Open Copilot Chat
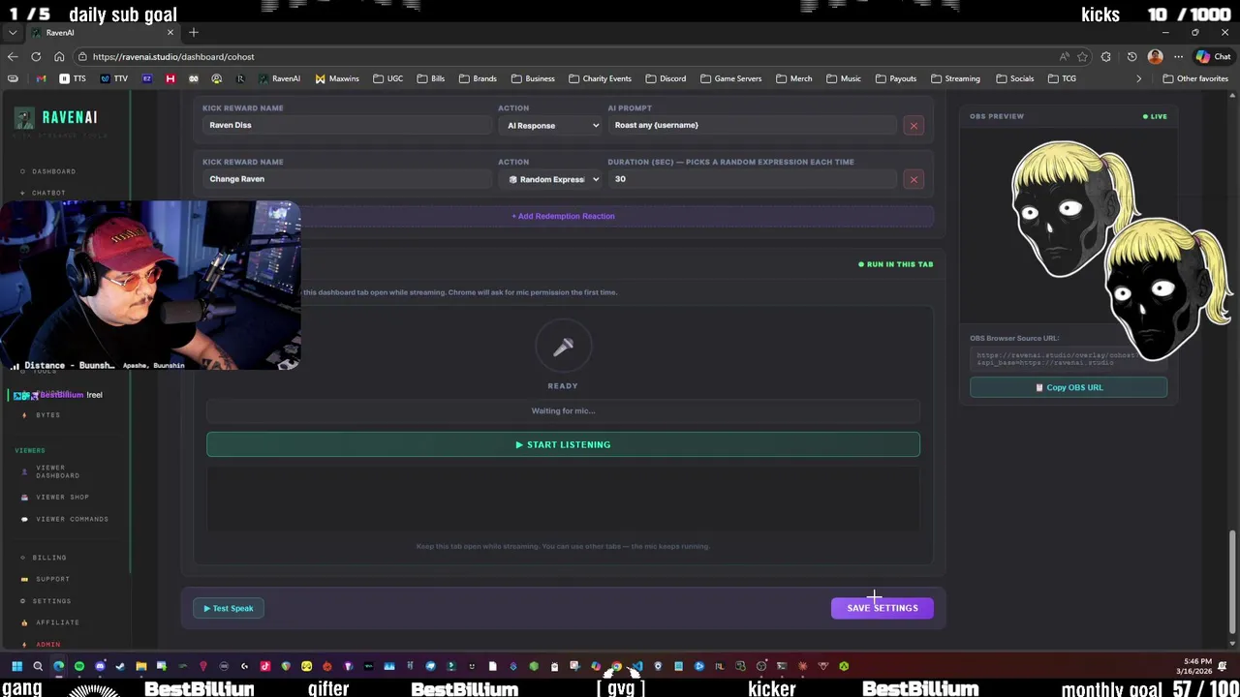1240x697 pixels. point(1213,56)
